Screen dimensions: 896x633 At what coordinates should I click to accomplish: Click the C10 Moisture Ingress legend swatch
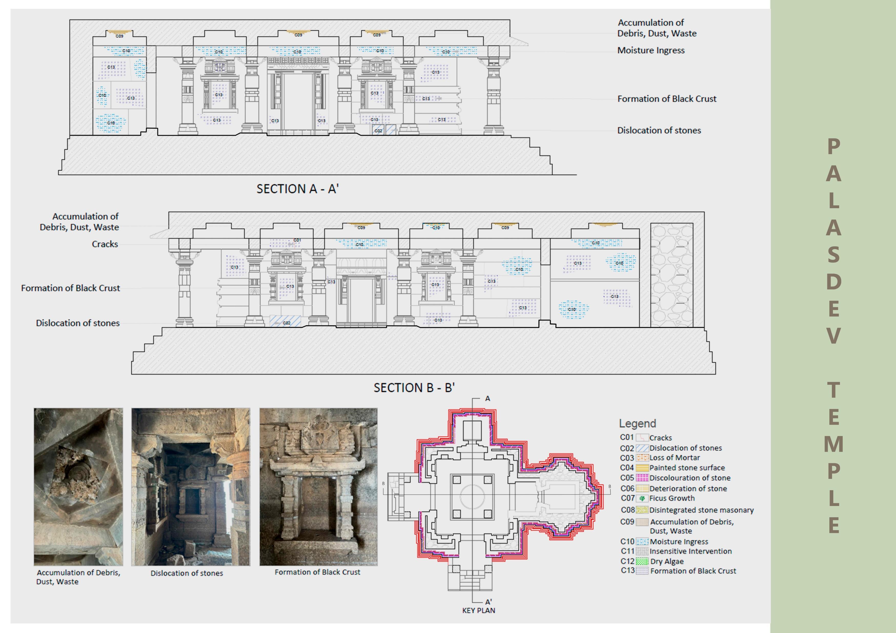(642, 541)
